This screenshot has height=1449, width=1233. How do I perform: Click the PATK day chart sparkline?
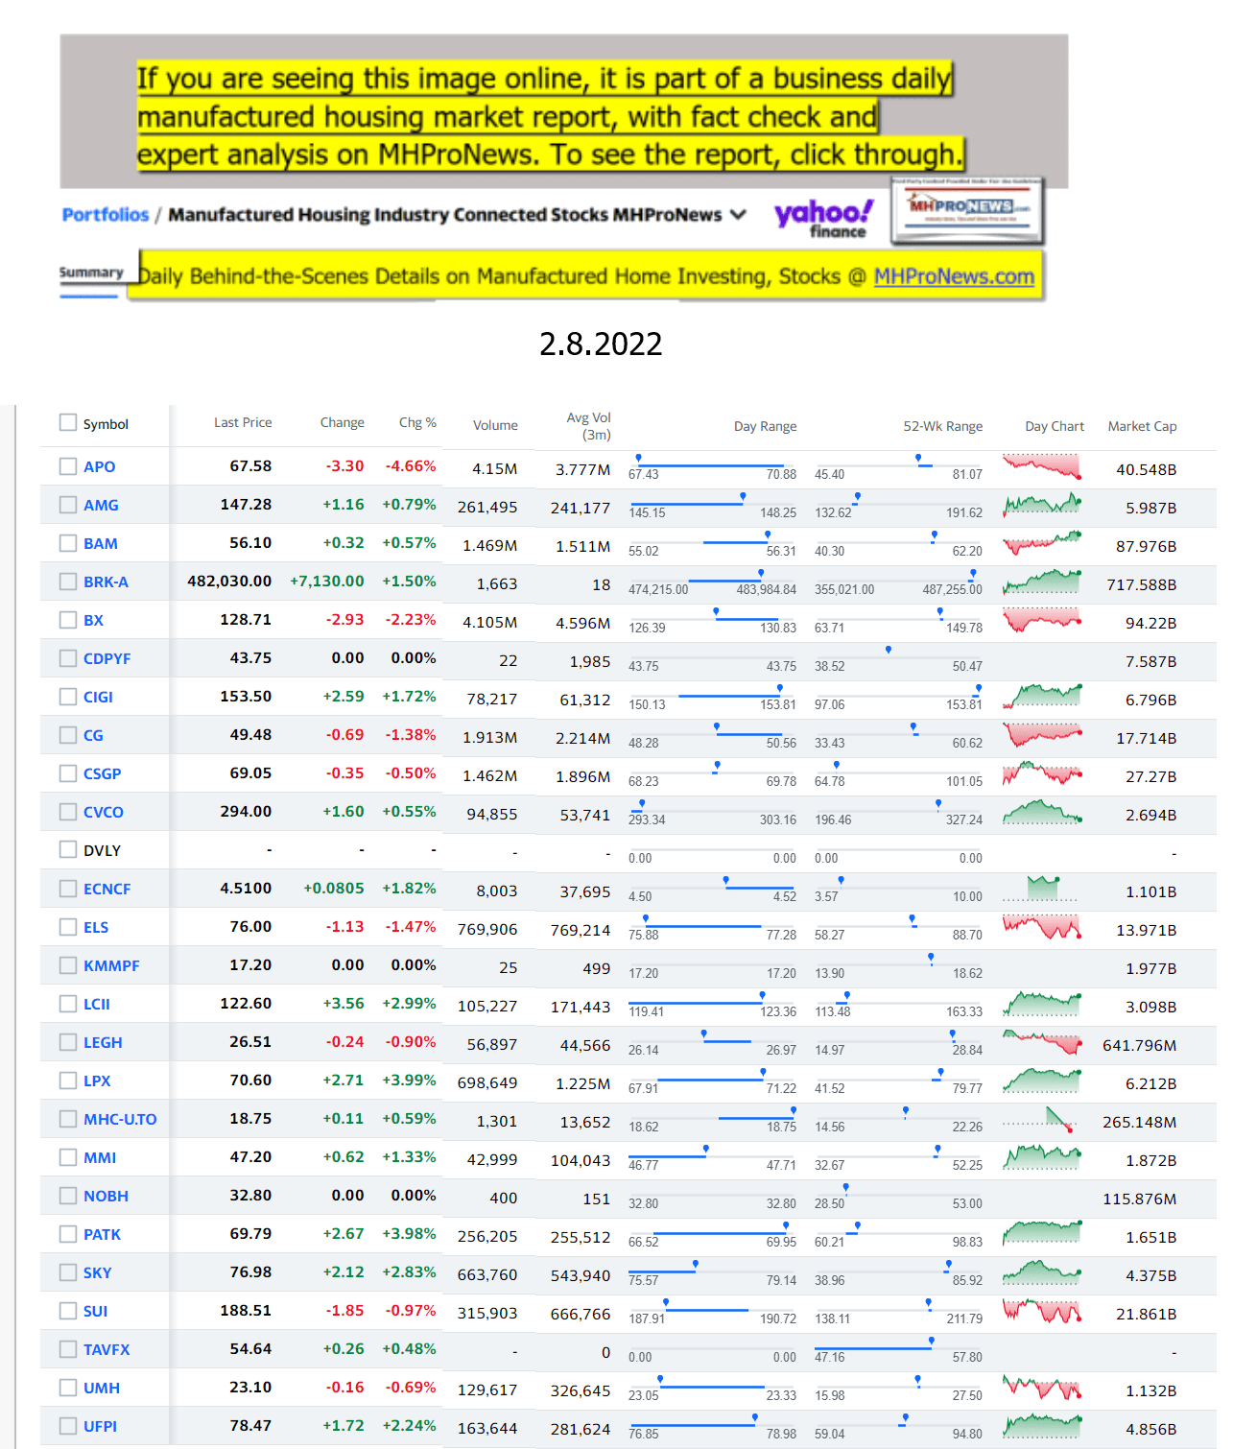[x=1042, y=1234]
